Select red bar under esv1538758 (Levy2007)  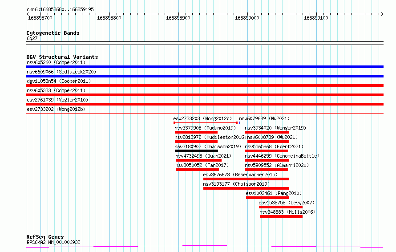point(281,207)
